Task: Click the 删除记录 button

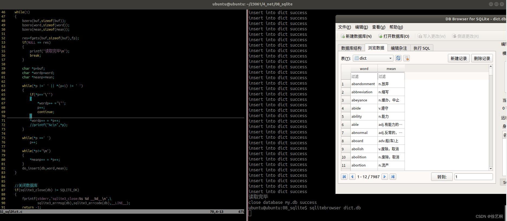Action: click(x=482, y=58)
